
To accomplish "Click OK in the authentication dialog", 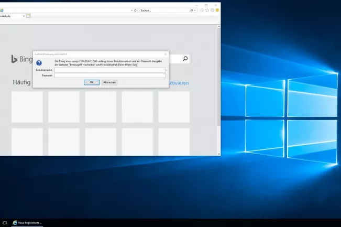I will click(91, 82).
